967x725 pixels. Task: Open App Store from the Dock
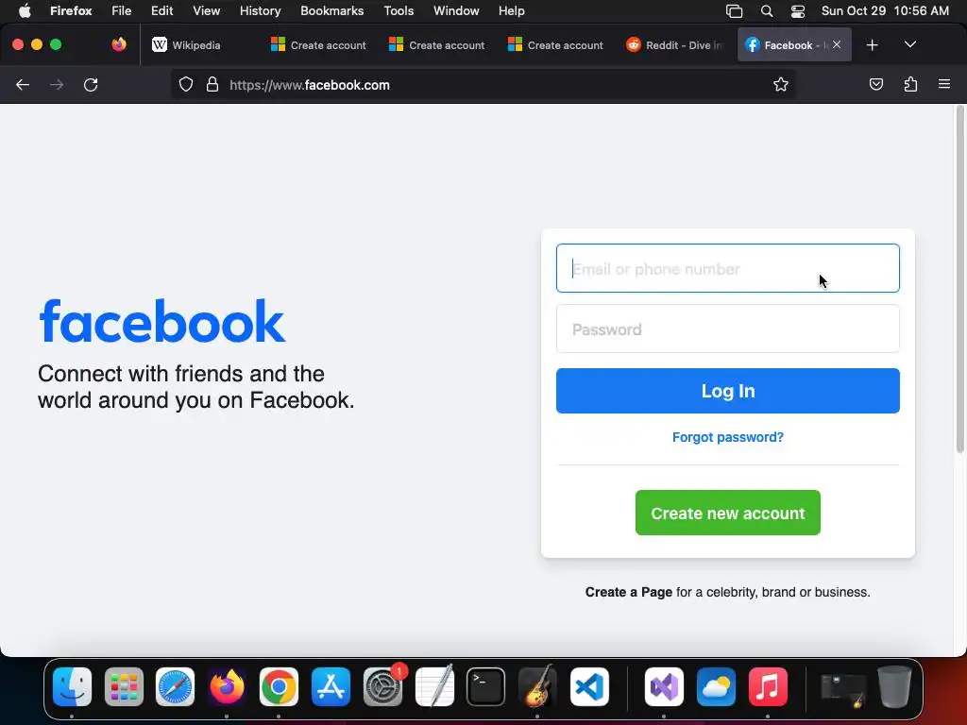(x=331, y=687)
